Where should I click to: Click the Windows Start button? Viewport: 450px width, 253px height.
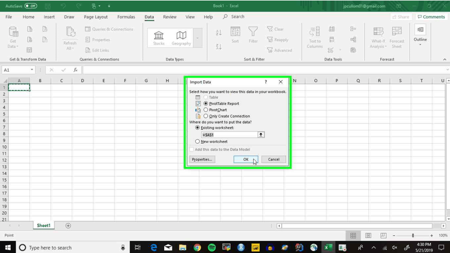click(8, 247)
